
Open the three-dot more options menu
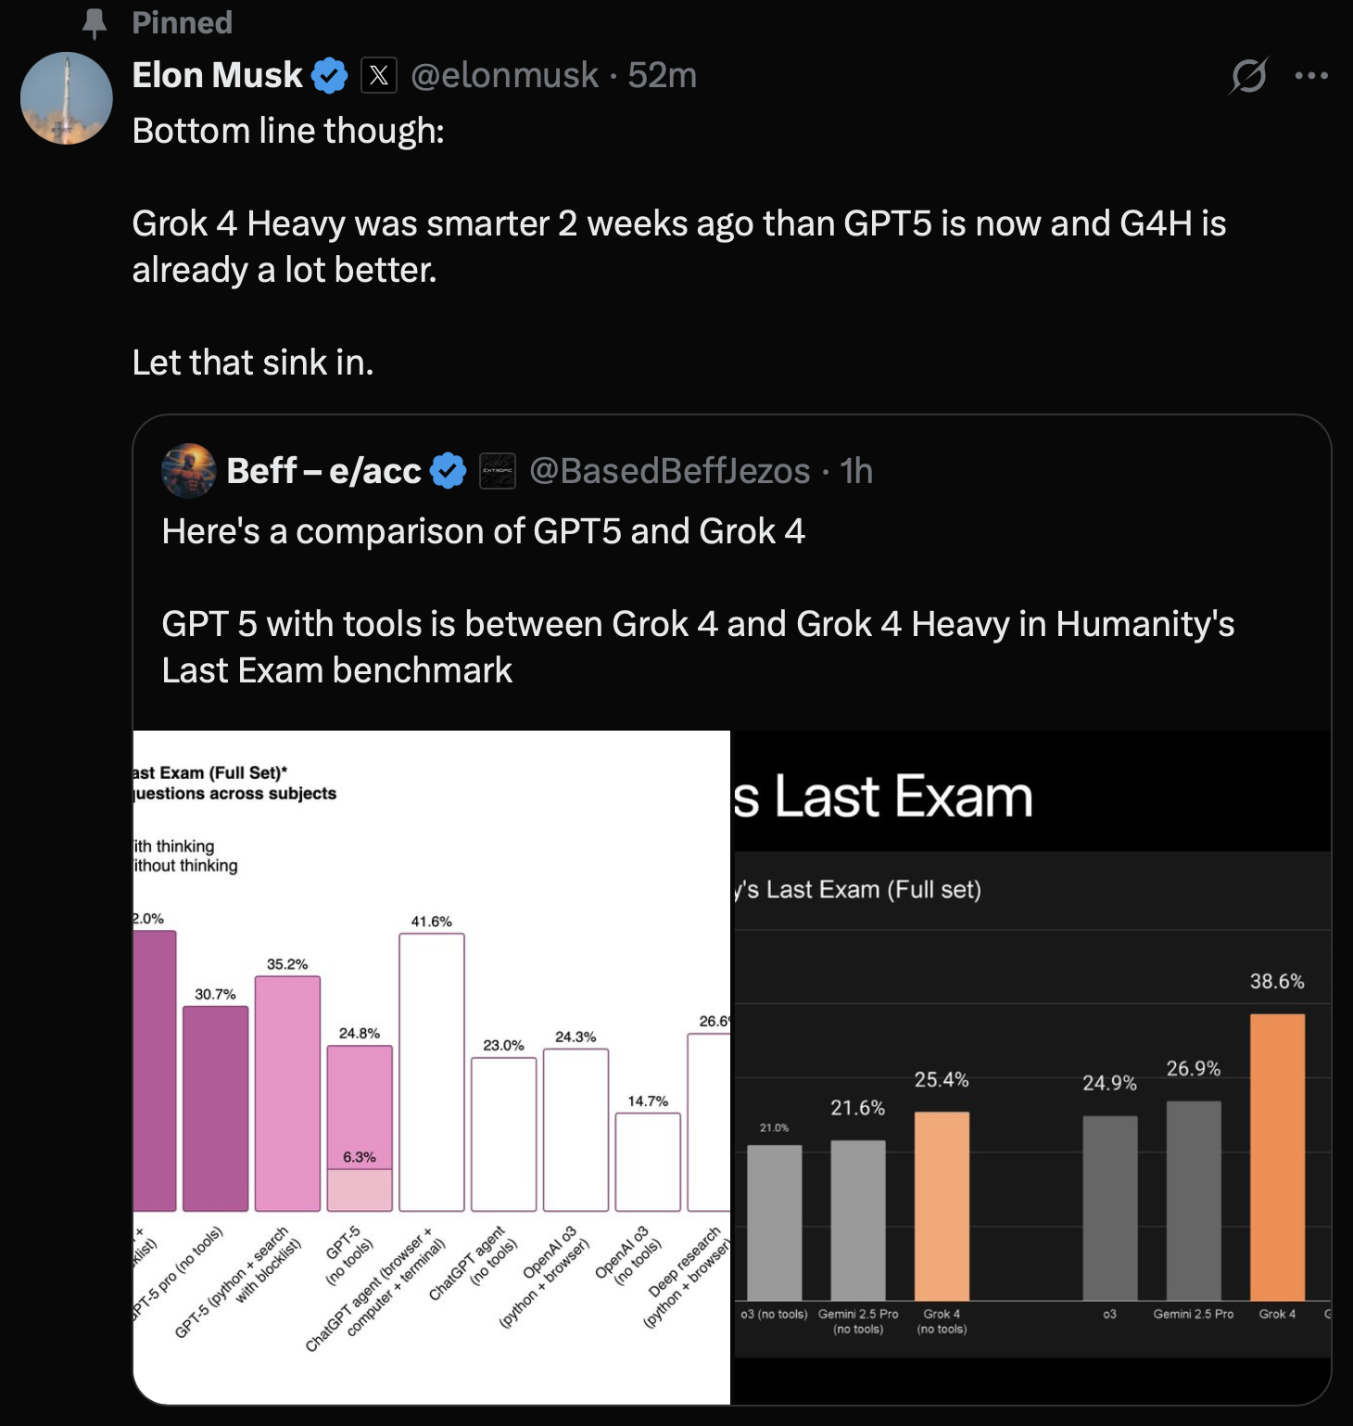pos(1311,75)
